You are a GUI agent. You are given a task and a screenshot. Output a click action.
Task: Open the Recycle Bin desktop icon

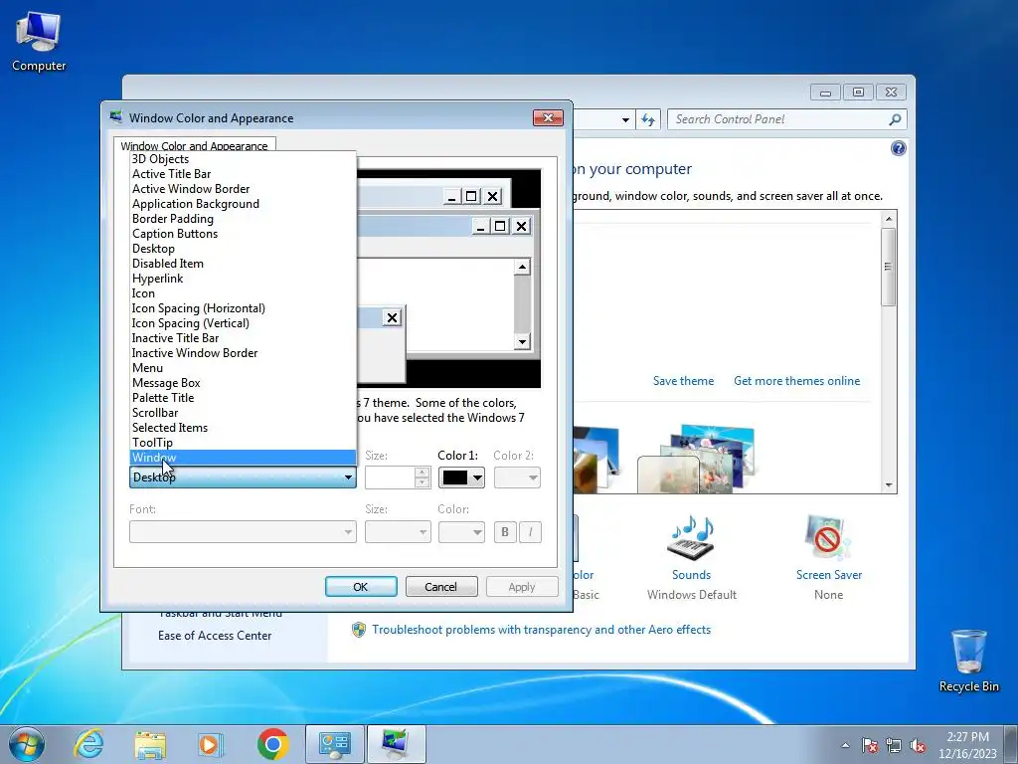968,661
